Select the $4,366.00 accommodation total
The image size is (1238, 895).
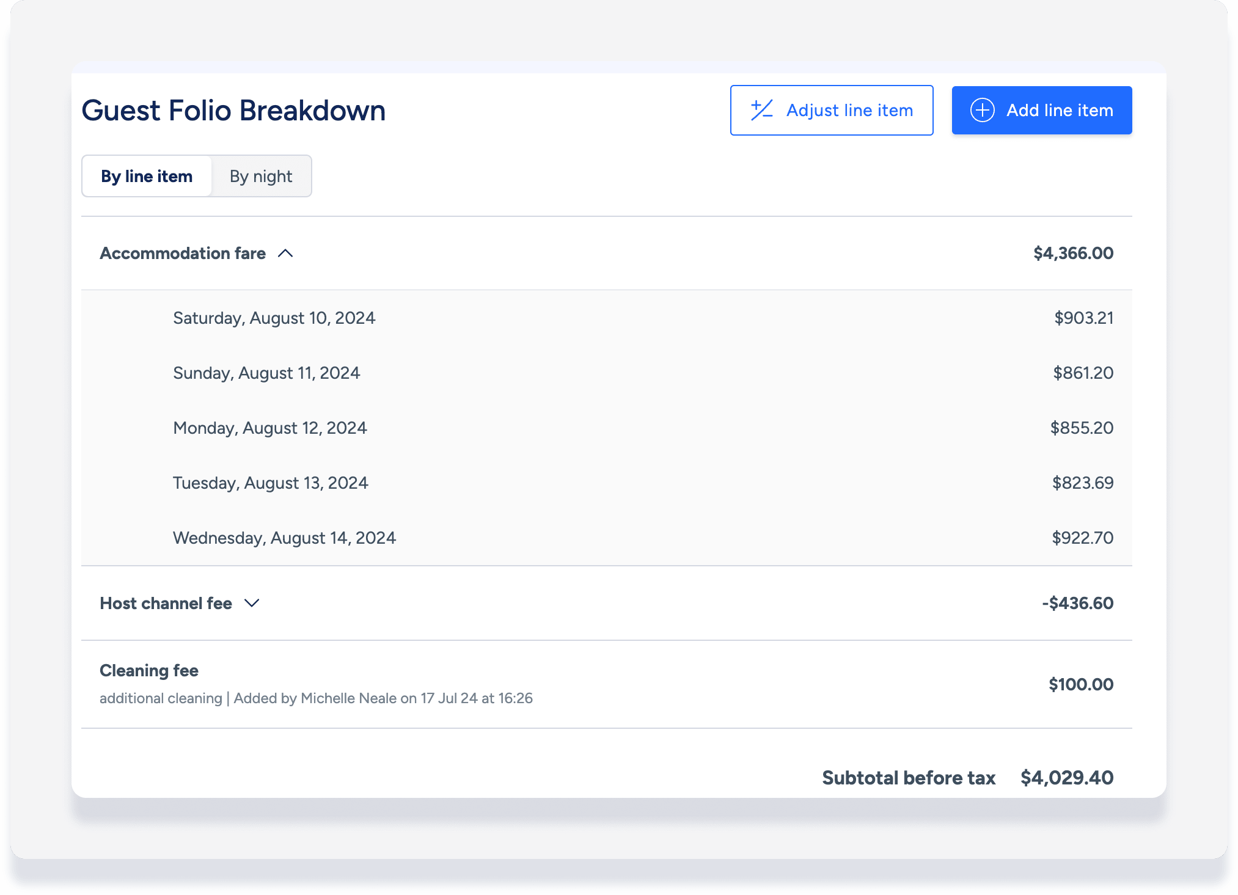click(x=1073, y=253)
